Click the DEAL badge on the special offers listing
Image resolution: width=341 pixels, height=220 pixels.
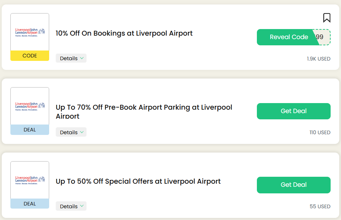[29, 203]
